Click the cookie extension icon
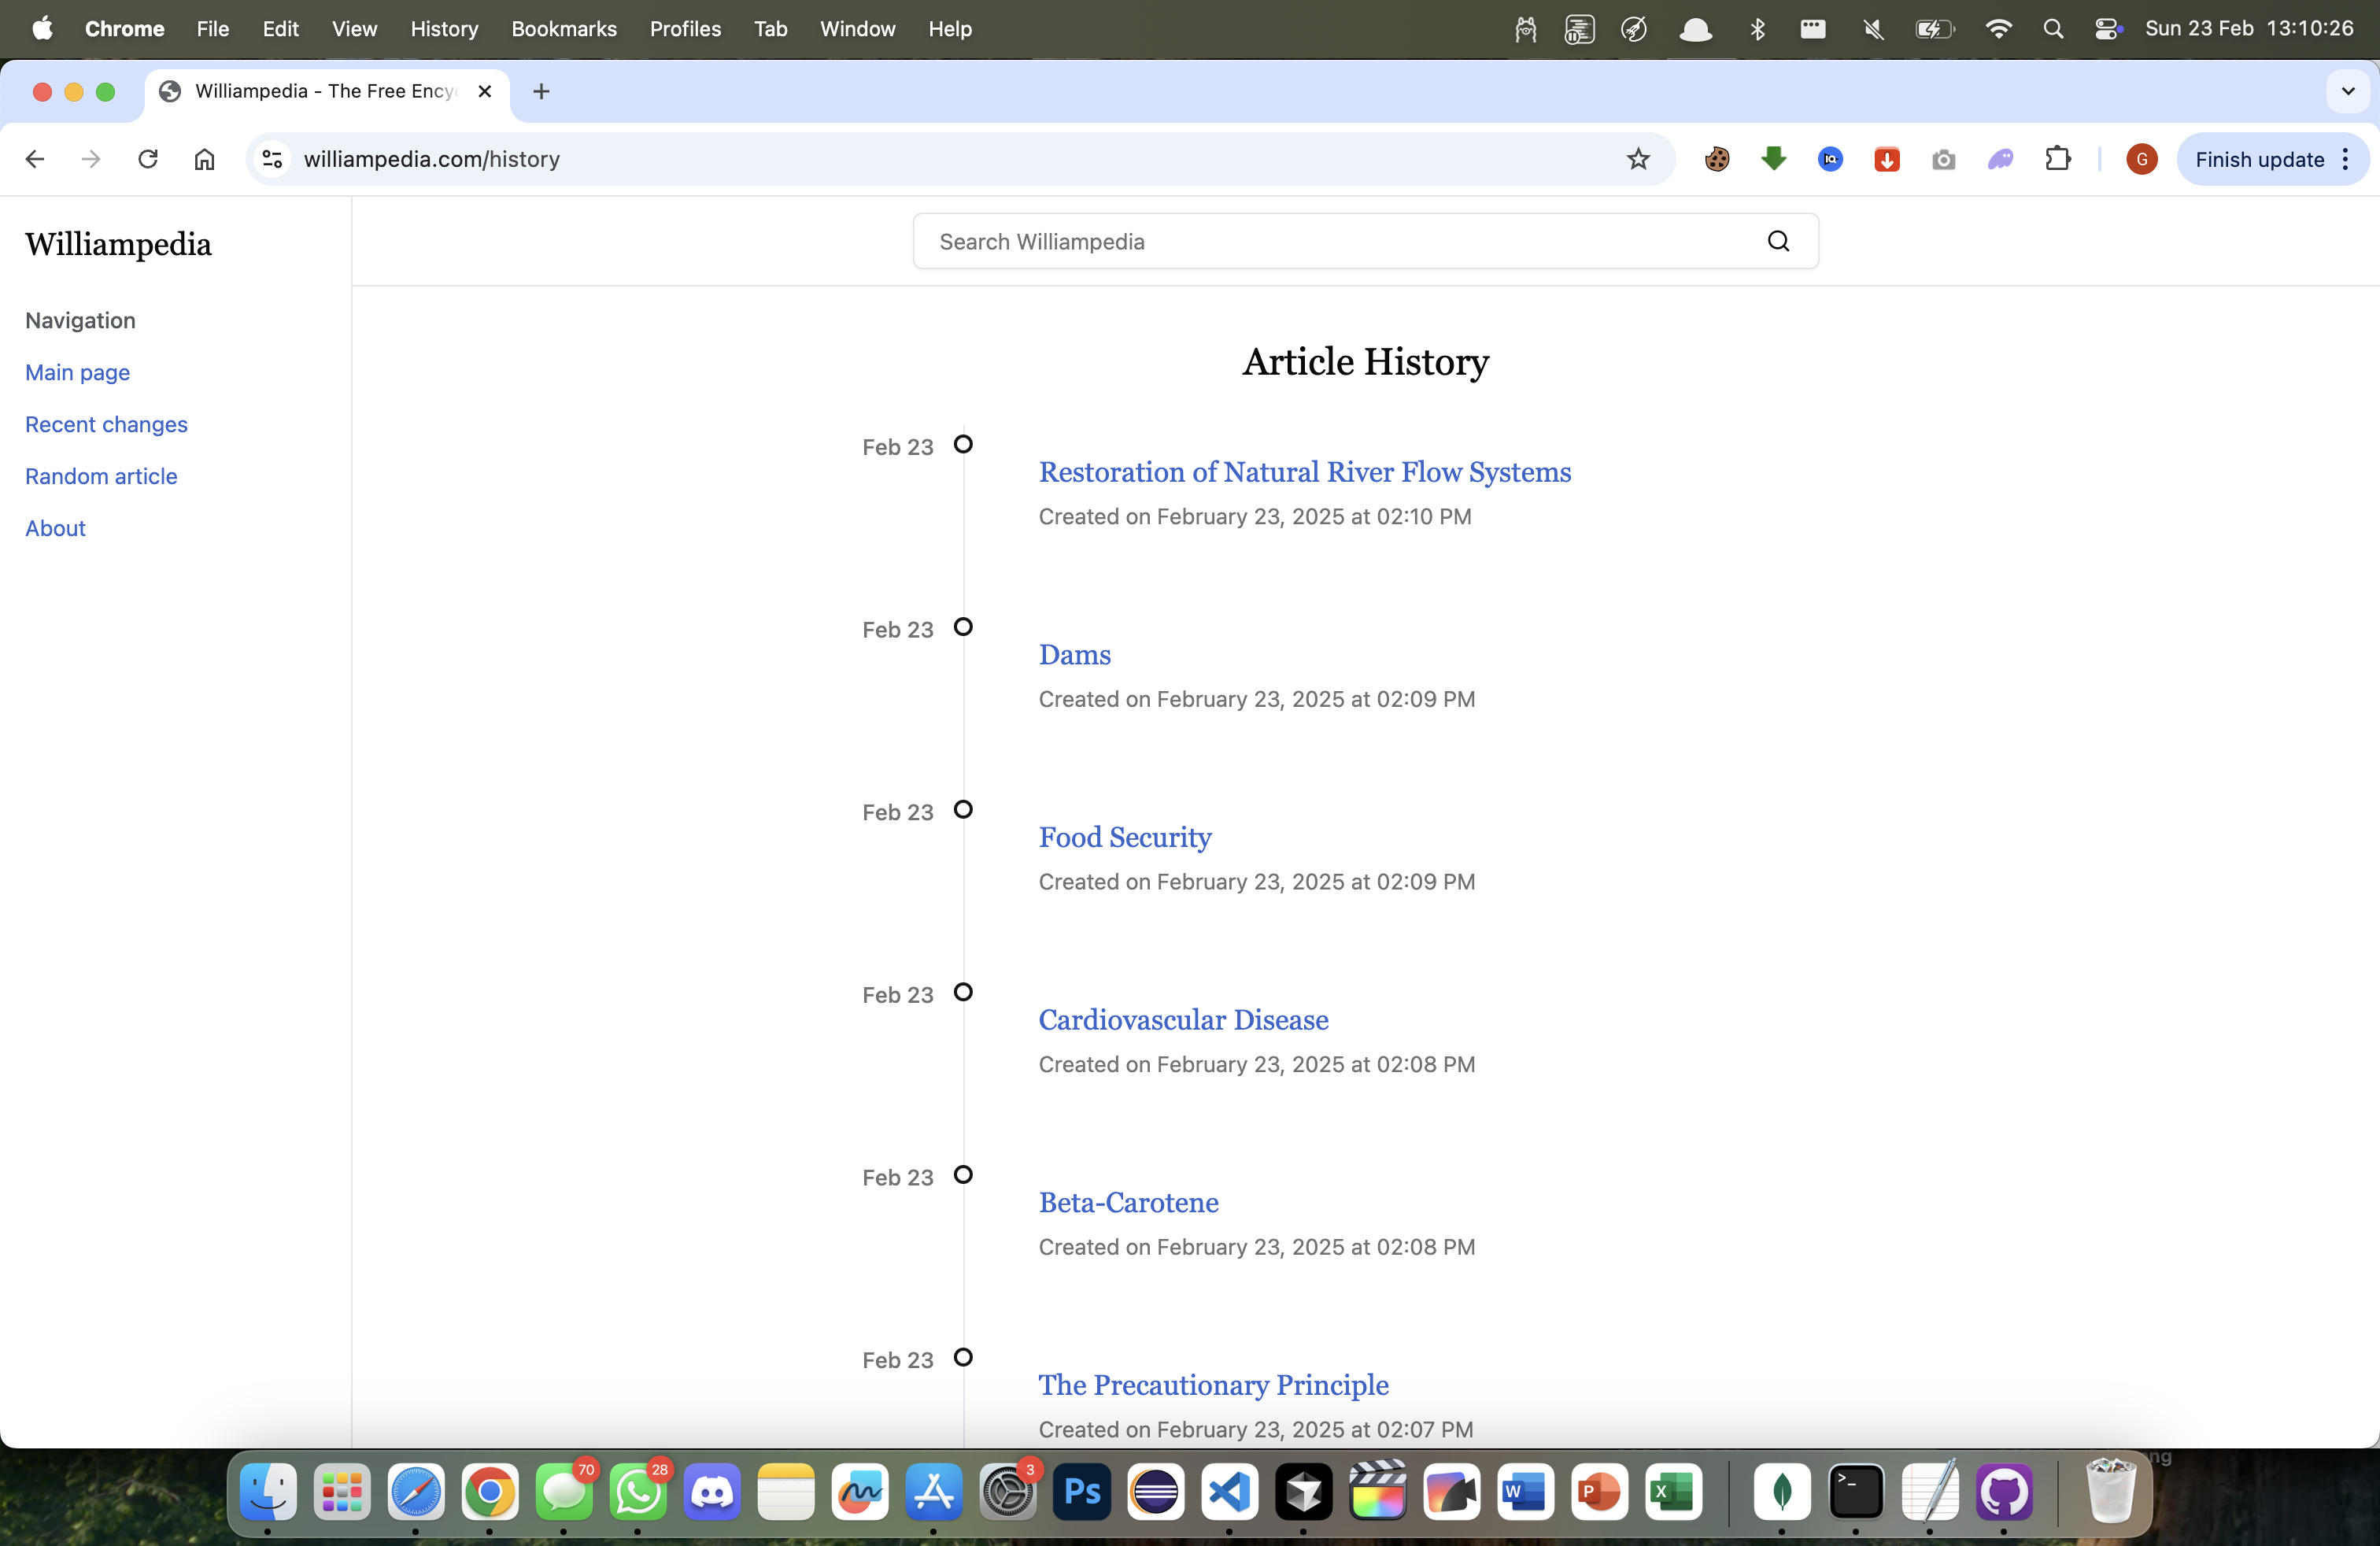The width and height of the screenshot is (2380, 1546). 1716,159
